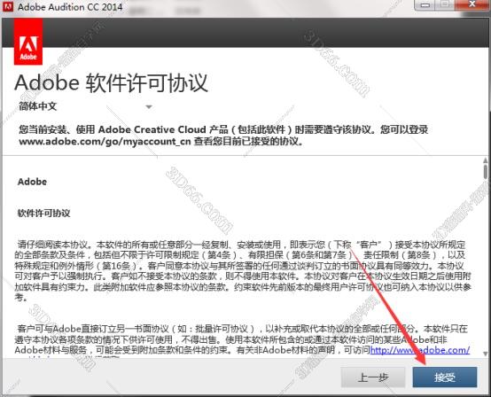Click the 上一步 back button
Screen dimensions: 491x397
[373, 378]
